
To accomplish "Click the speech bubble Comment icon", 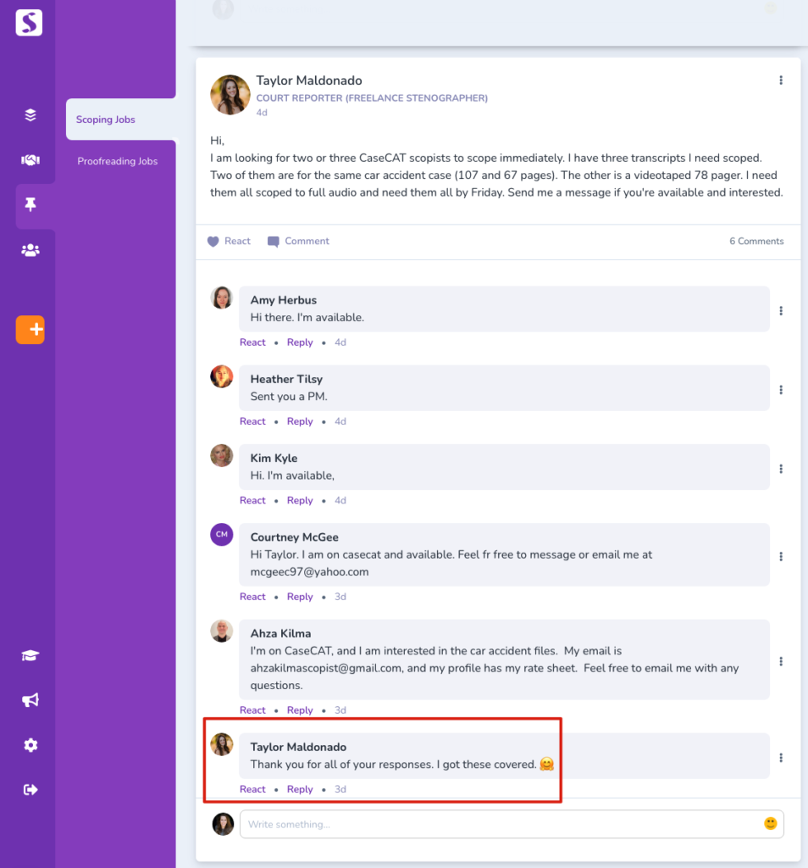I will point(274,242).
